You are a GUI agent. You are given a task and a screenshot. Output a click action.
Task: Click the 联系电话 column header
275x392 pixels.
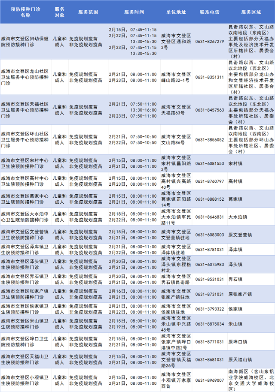[x=211, y=12]
